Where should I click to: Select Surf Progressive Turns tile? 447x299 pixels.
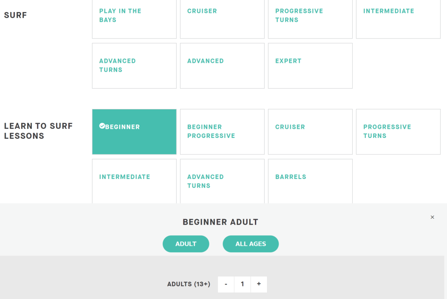click(310, 19)
